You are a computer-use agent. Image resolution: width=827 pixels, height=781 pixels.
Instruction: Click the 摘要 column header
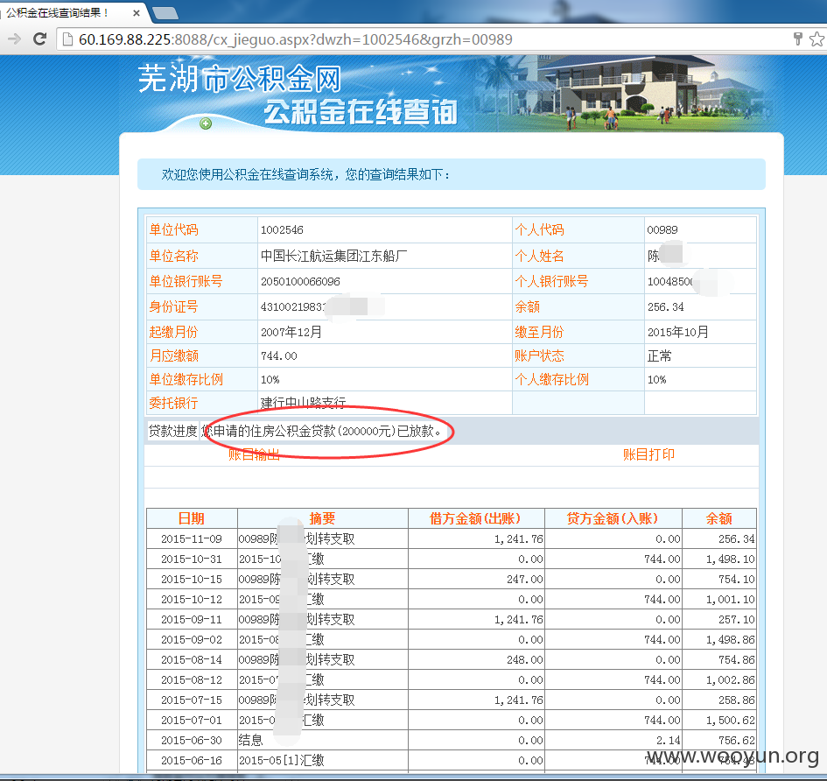click(322, 518)
